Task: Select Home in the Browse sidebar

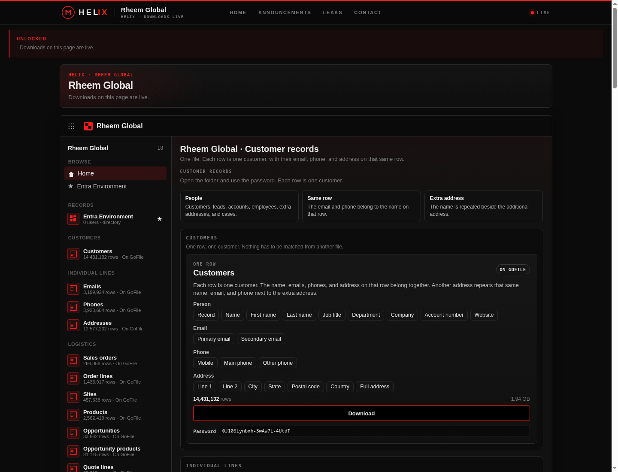Action: tap(115, 173)
